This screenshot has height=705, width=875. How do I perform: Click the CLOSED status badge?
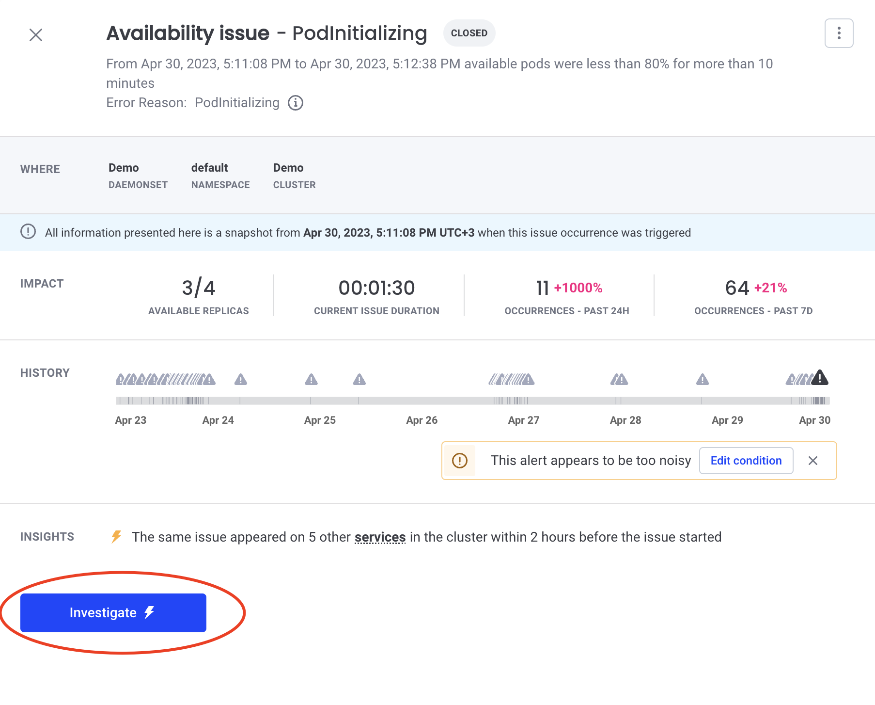[x=469, y=33]
